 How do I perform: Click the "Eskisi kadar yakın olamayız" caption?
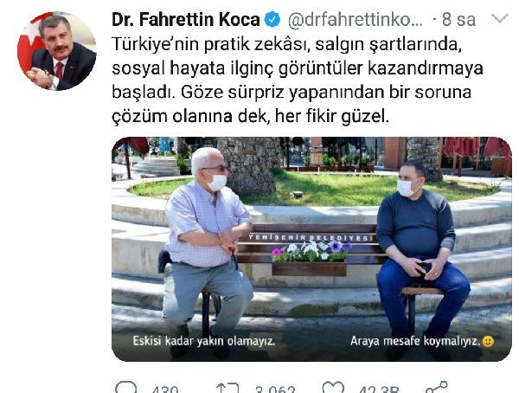[x=204, y=341]
